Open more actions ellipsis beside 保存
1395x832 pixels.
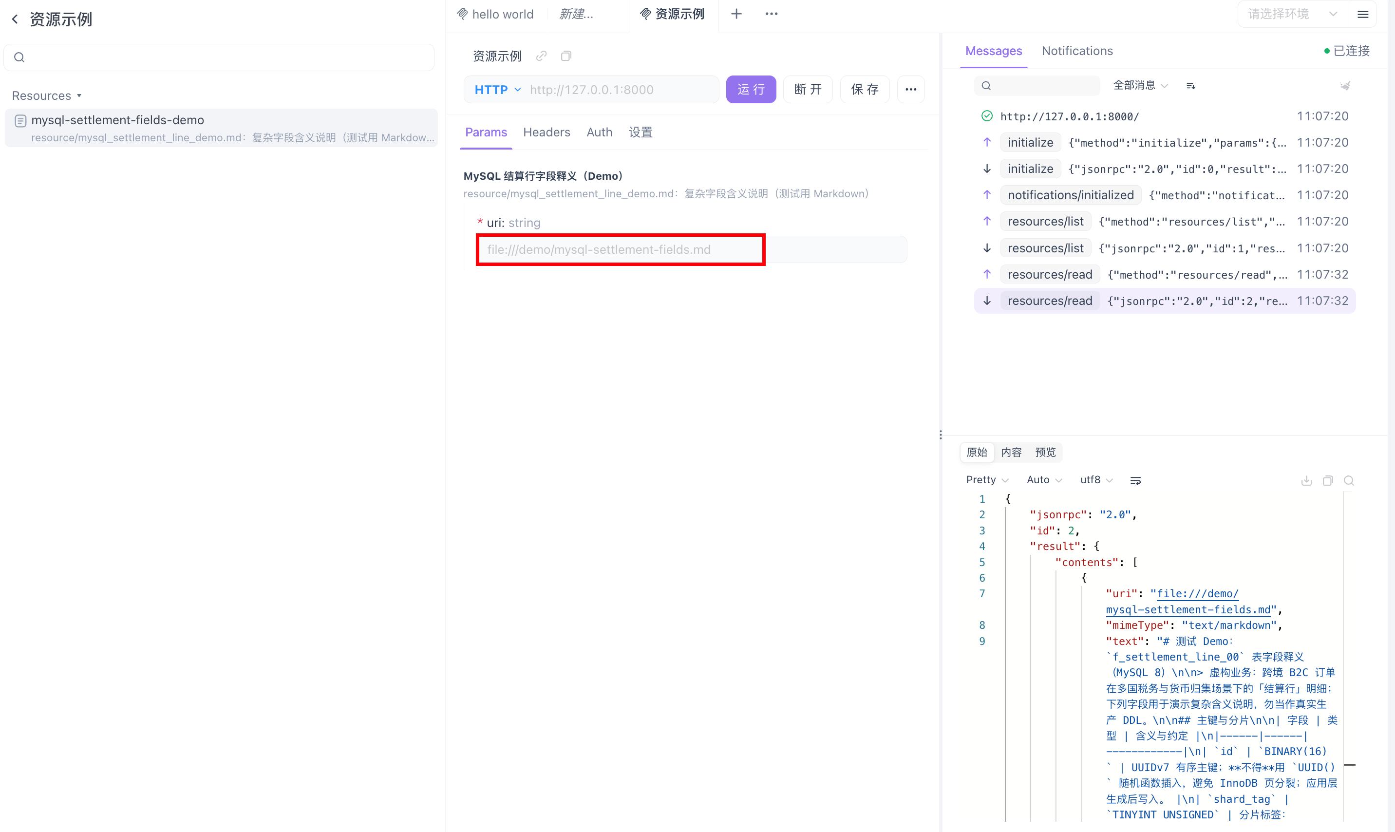click(x=911, y=89)
